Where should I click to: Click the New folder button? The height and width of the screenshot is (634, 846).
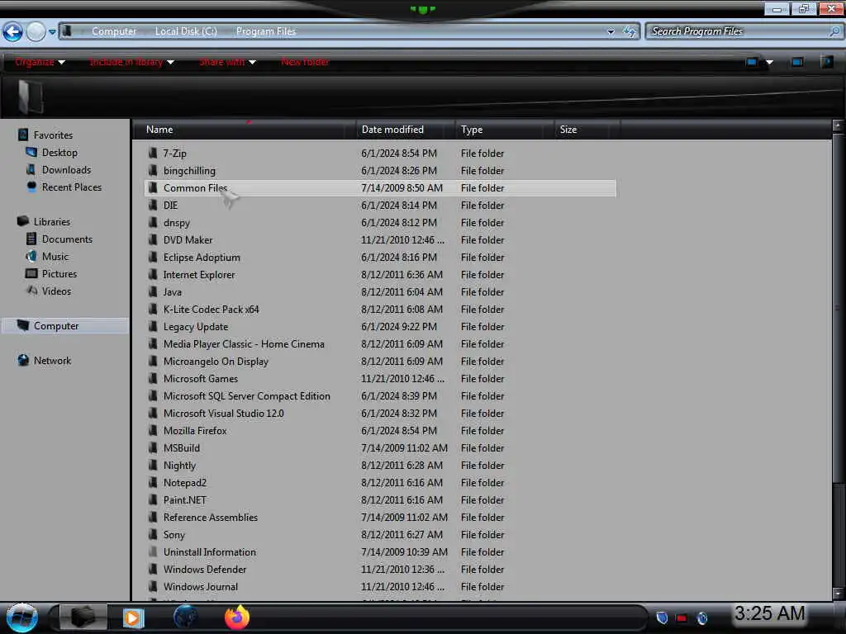(305, 62)
